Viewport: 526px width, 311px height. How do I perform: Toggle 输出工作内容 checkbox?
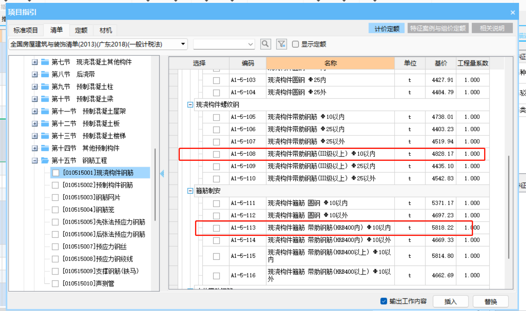(384, 301)
